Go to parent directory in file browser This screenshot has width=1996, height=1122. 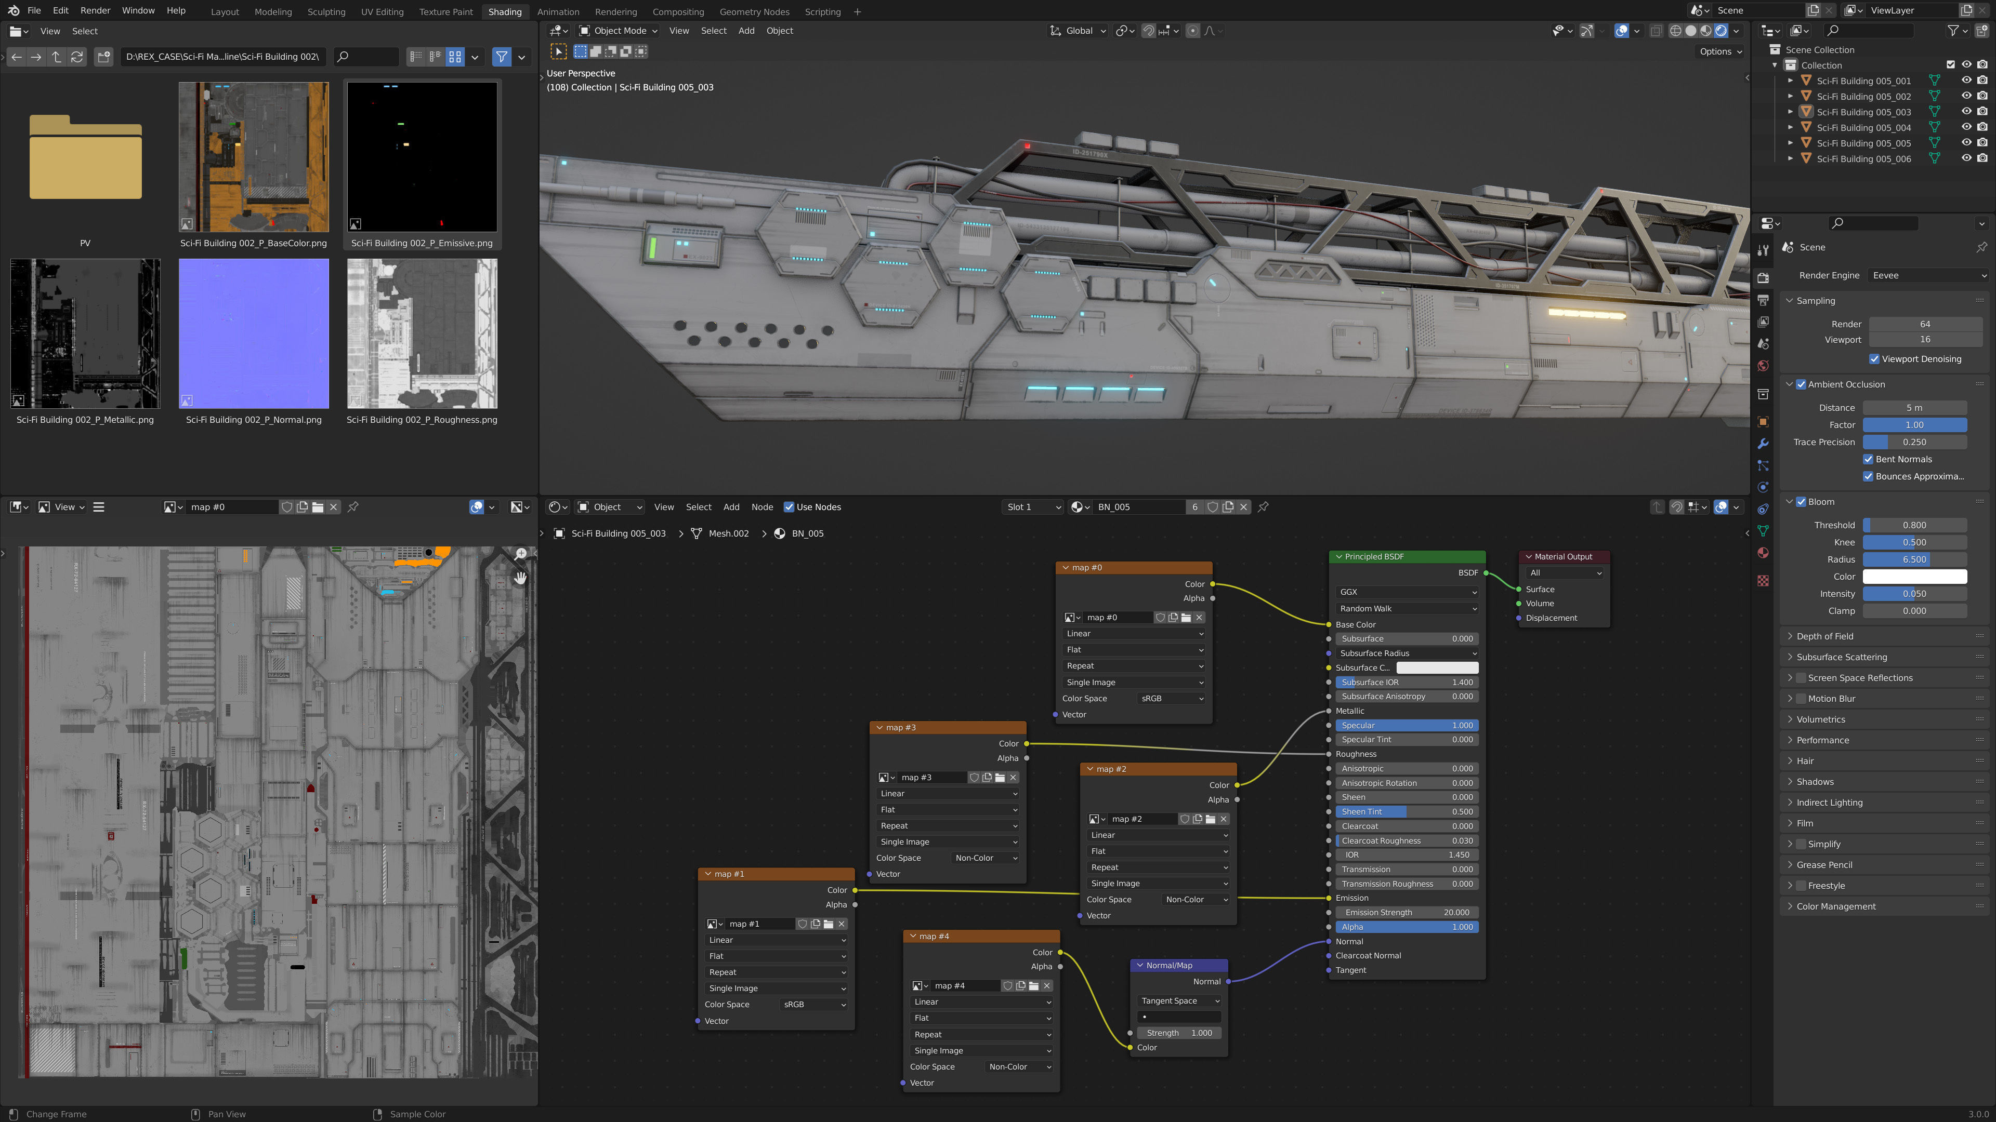[57, 57]
